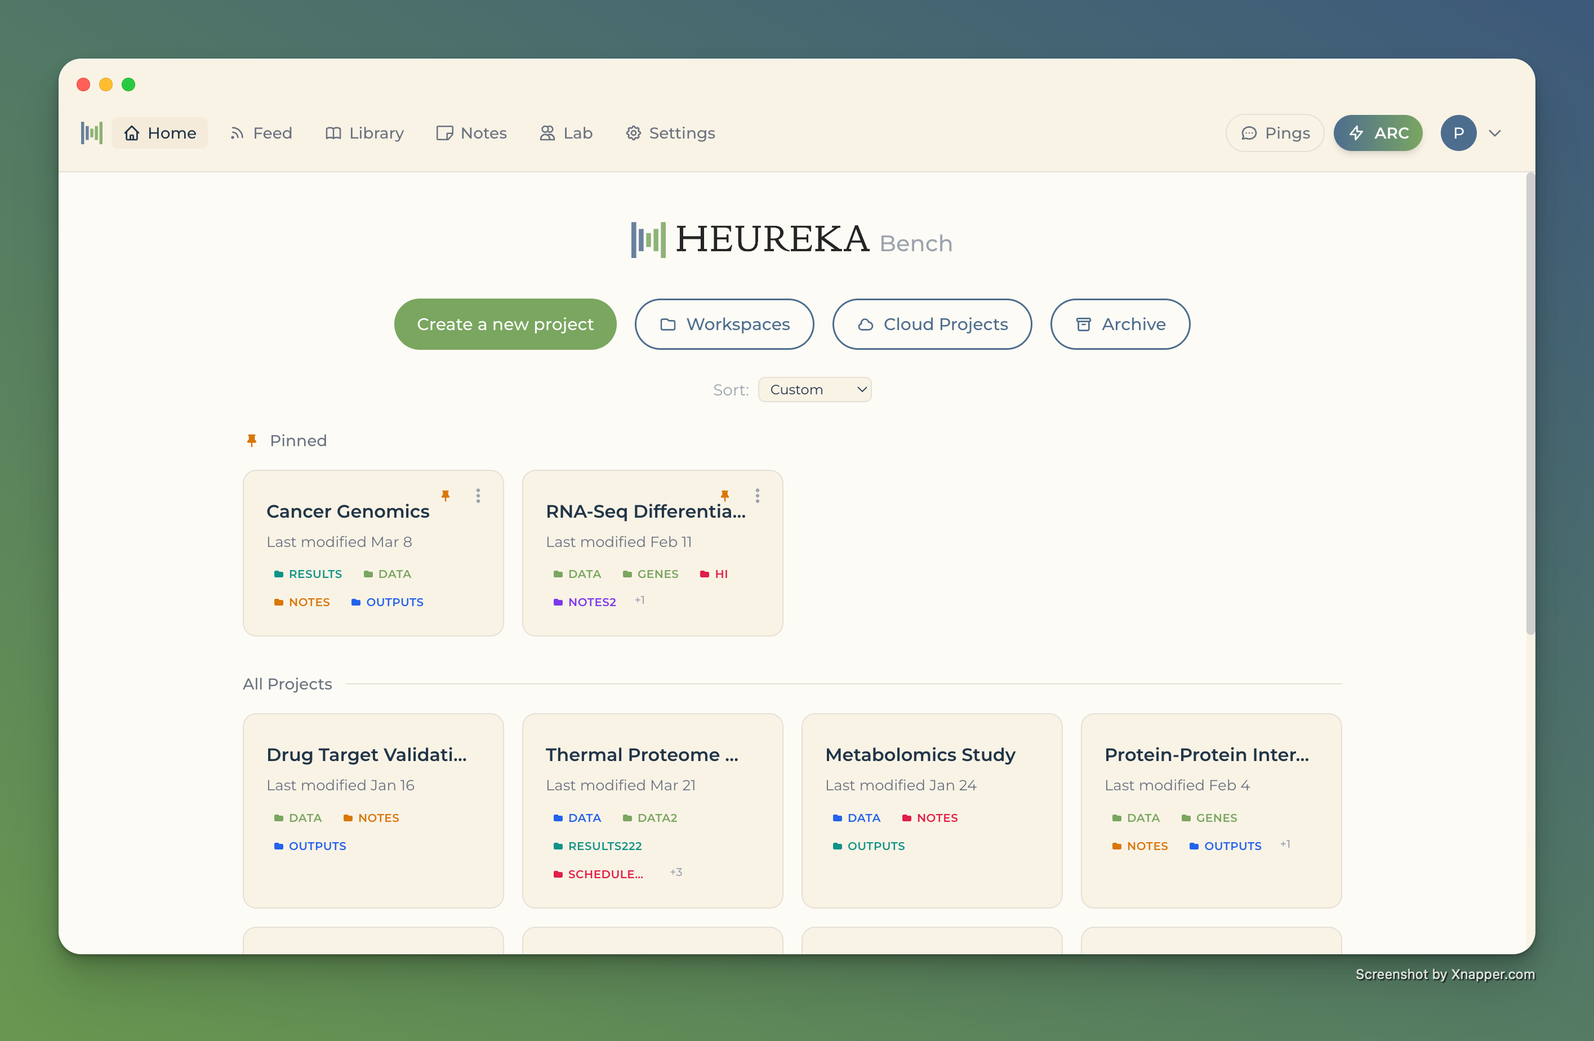The width and height of the screenshot is (1594, 1041).
Task: Create a new project
Action: pos(504,324)
